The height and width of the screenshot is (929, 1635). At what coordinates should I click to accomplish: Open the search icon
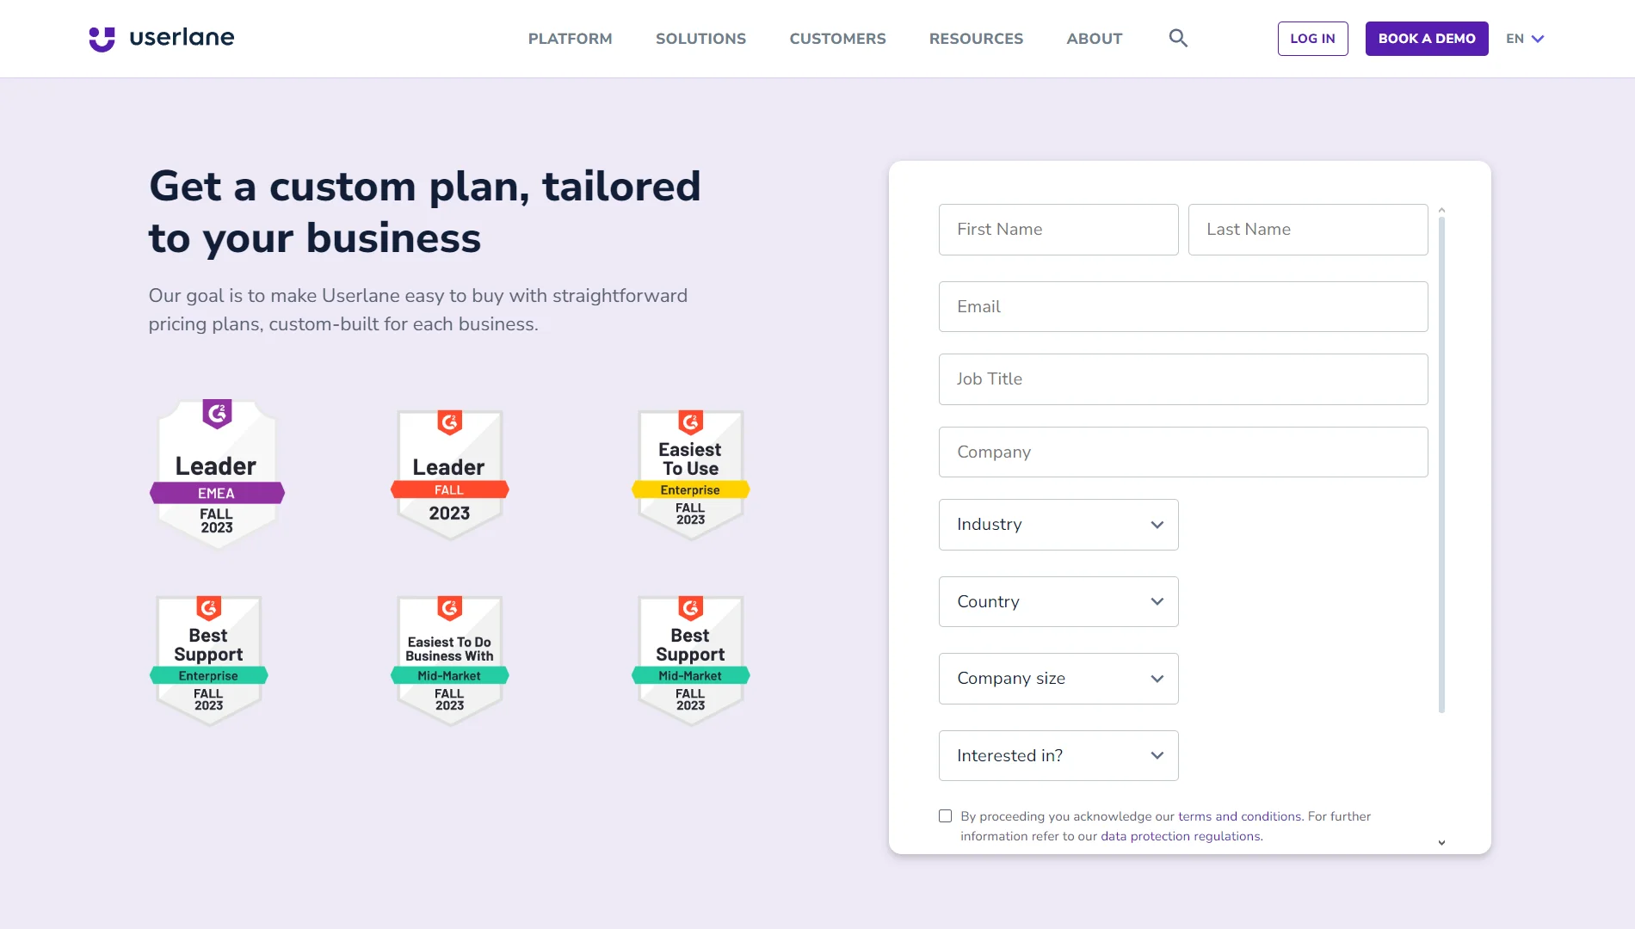(x=1177, y=38)
